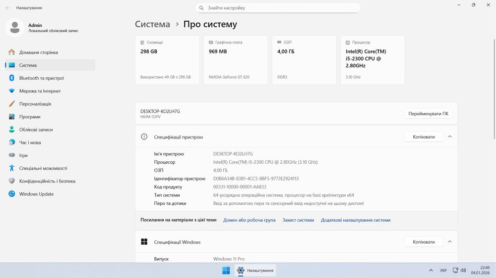This screenshot has width=496, height=278.
Task: Click the RAM card icon
Action: tap(279, 42)
